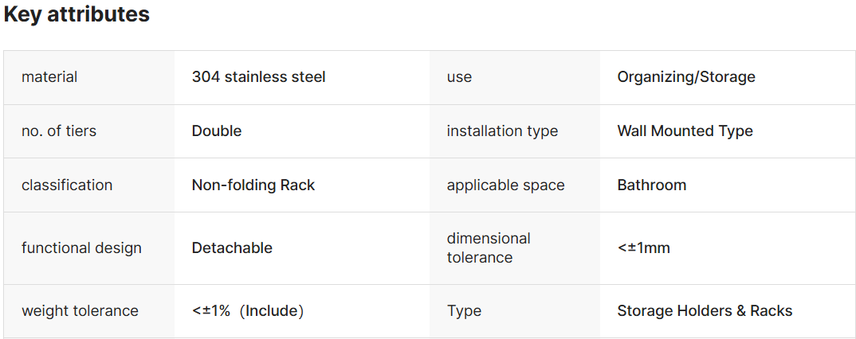Select the "functional design" label
The width and height of the screenshot is (856, 339).
click(81, 248)
